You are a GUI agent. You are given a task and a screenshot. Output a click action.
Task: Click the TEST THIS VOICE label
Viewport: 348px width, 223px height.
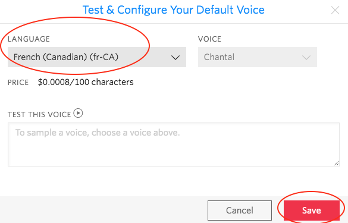[39, 115]
